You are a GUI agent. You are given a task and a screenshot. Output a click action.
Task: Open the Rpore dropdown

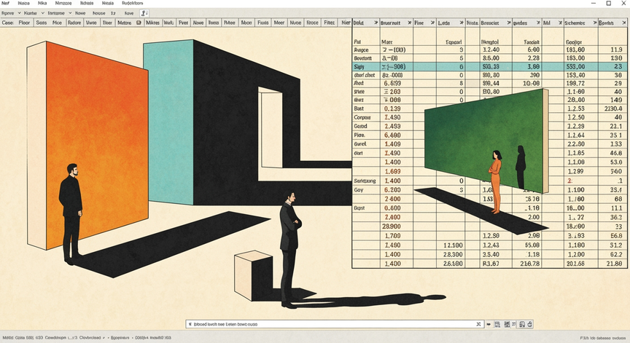[11, 13]
